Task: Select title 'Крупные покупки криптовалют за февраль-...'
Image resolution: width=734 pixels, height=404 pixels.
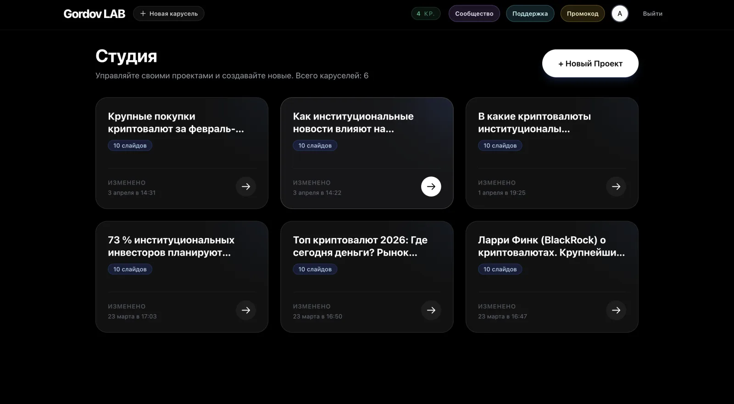Action: pyautogui.click(x=176, y=123)
